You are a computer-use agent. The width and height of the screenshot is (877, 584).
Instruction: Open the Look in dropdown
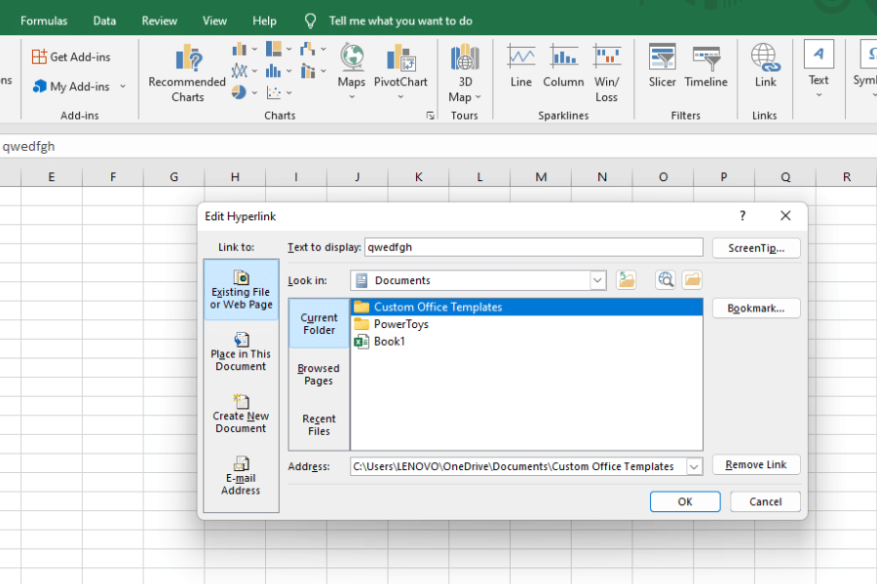pyautogui.click(x=598, y=280)
